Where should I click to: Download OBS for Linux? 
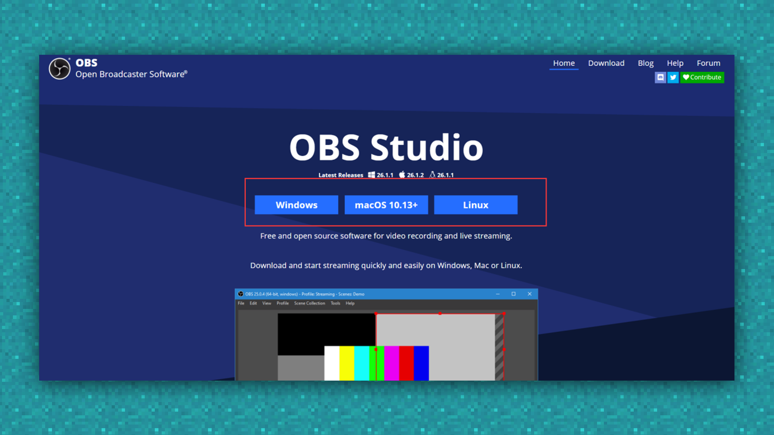(476, 205)
